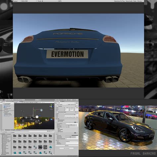Select the first folder in Assets grid
The height and width of the screenshot is (157, 157).
point(15,136)
